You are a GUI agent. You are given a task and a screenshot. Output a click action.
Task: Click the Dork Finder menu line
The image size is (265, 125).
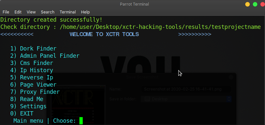tap(33, 49)
